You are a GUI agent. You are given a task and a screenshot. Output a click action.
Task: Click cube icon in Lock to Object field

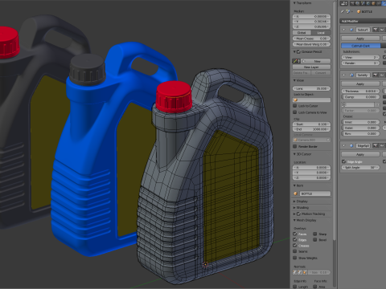tap(296, 100)
